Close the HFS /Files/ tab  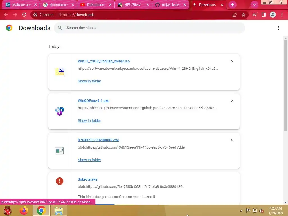tap(148, 5)
